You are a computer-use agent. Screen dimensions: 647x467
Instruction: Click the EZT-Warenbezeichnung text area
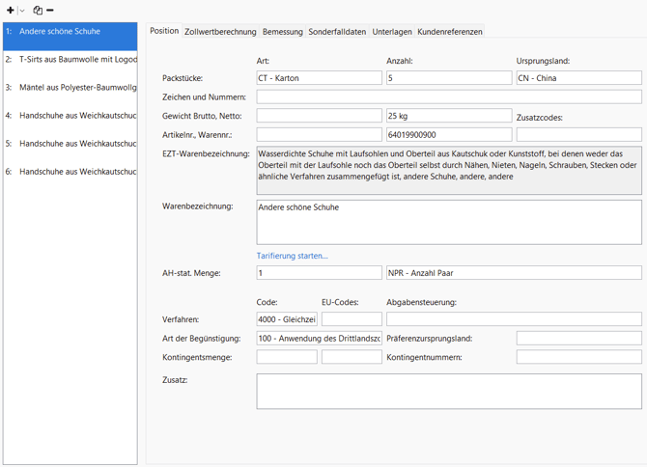click(x=449, y=170)
